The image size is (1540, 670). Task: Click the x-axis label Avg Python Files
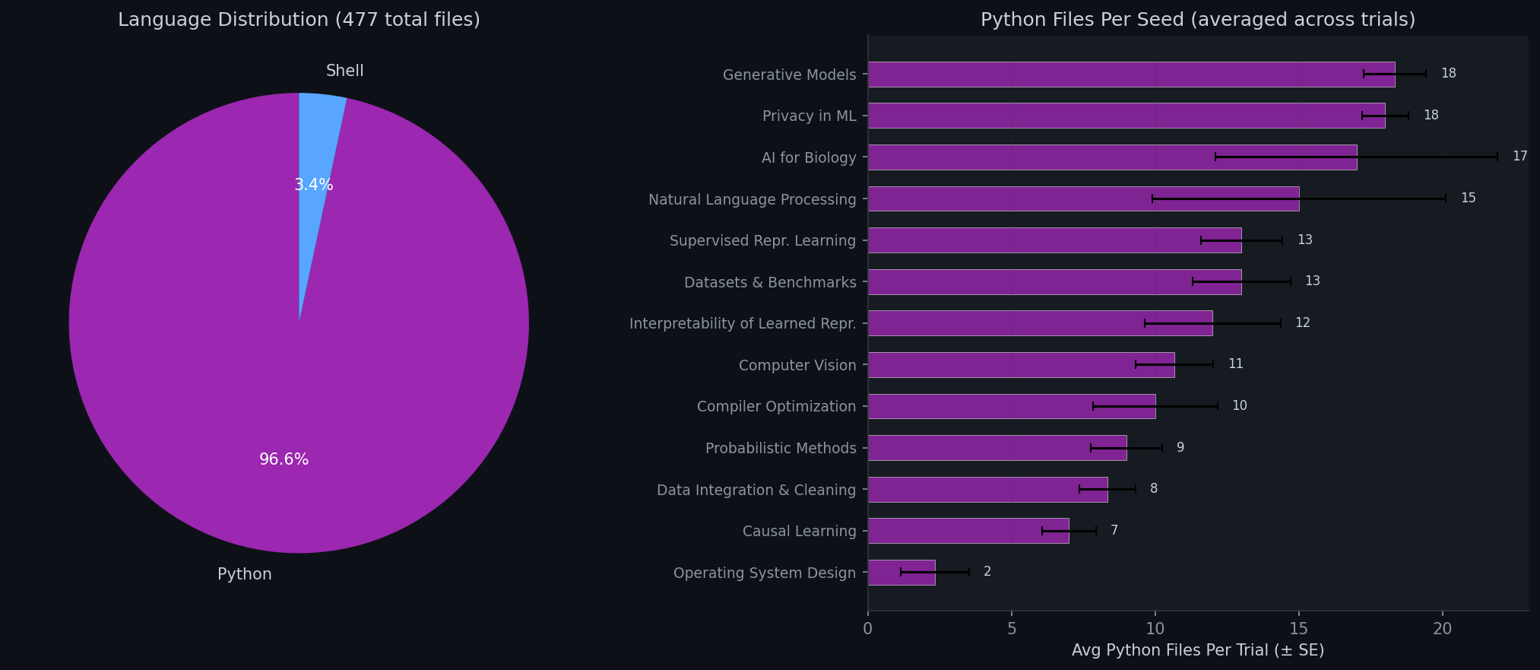[x=1197, y=650]
